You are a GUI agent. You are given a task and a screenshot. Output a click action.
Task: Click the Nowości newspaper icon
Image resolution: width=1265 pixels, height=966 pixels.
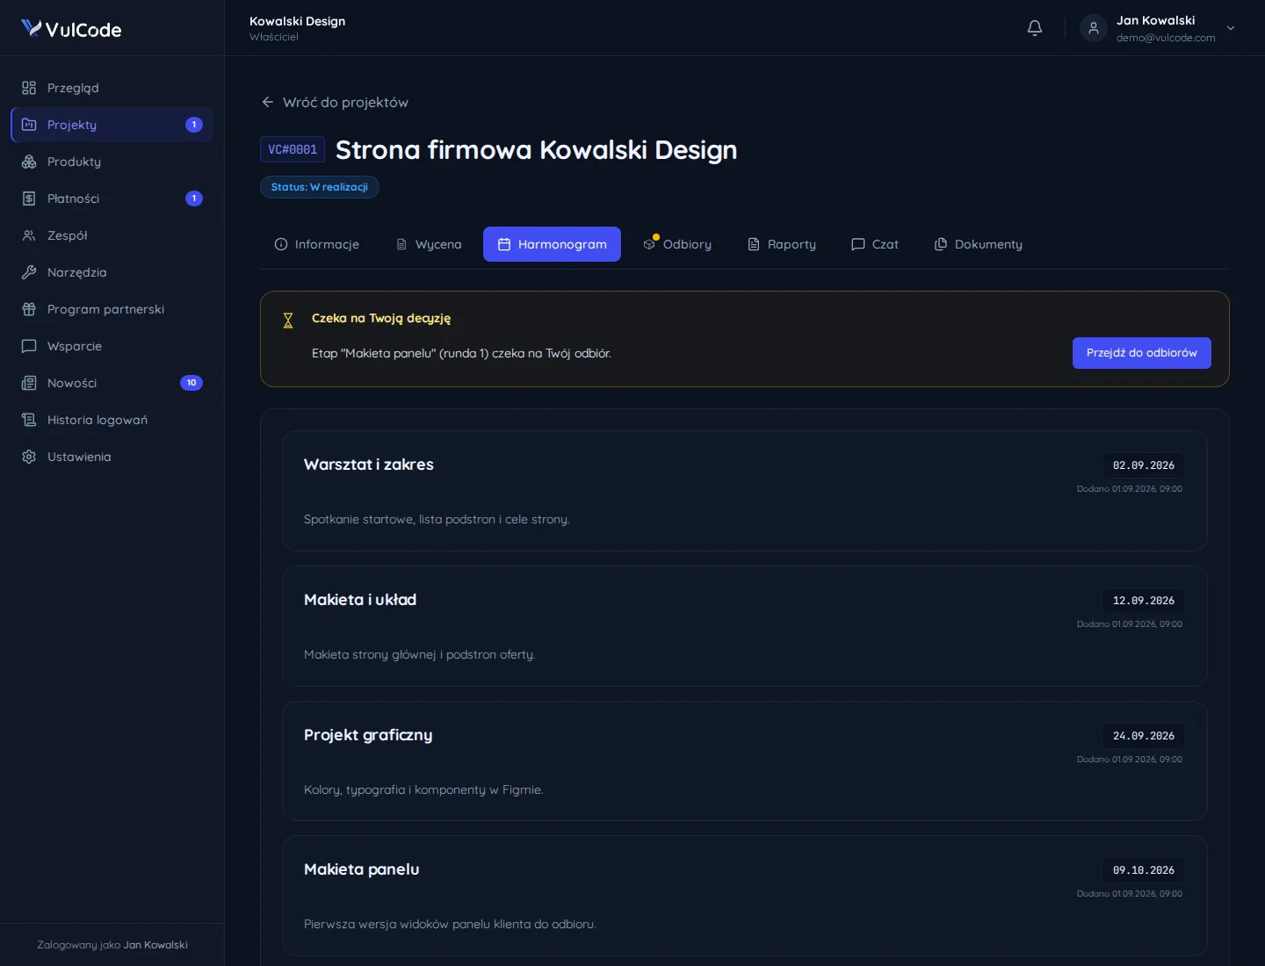29,383
